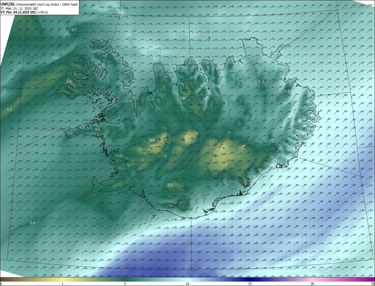
Task: Click the 2.8 value label on the glacier
Action: pyautogui.click(x=152, y=140)
